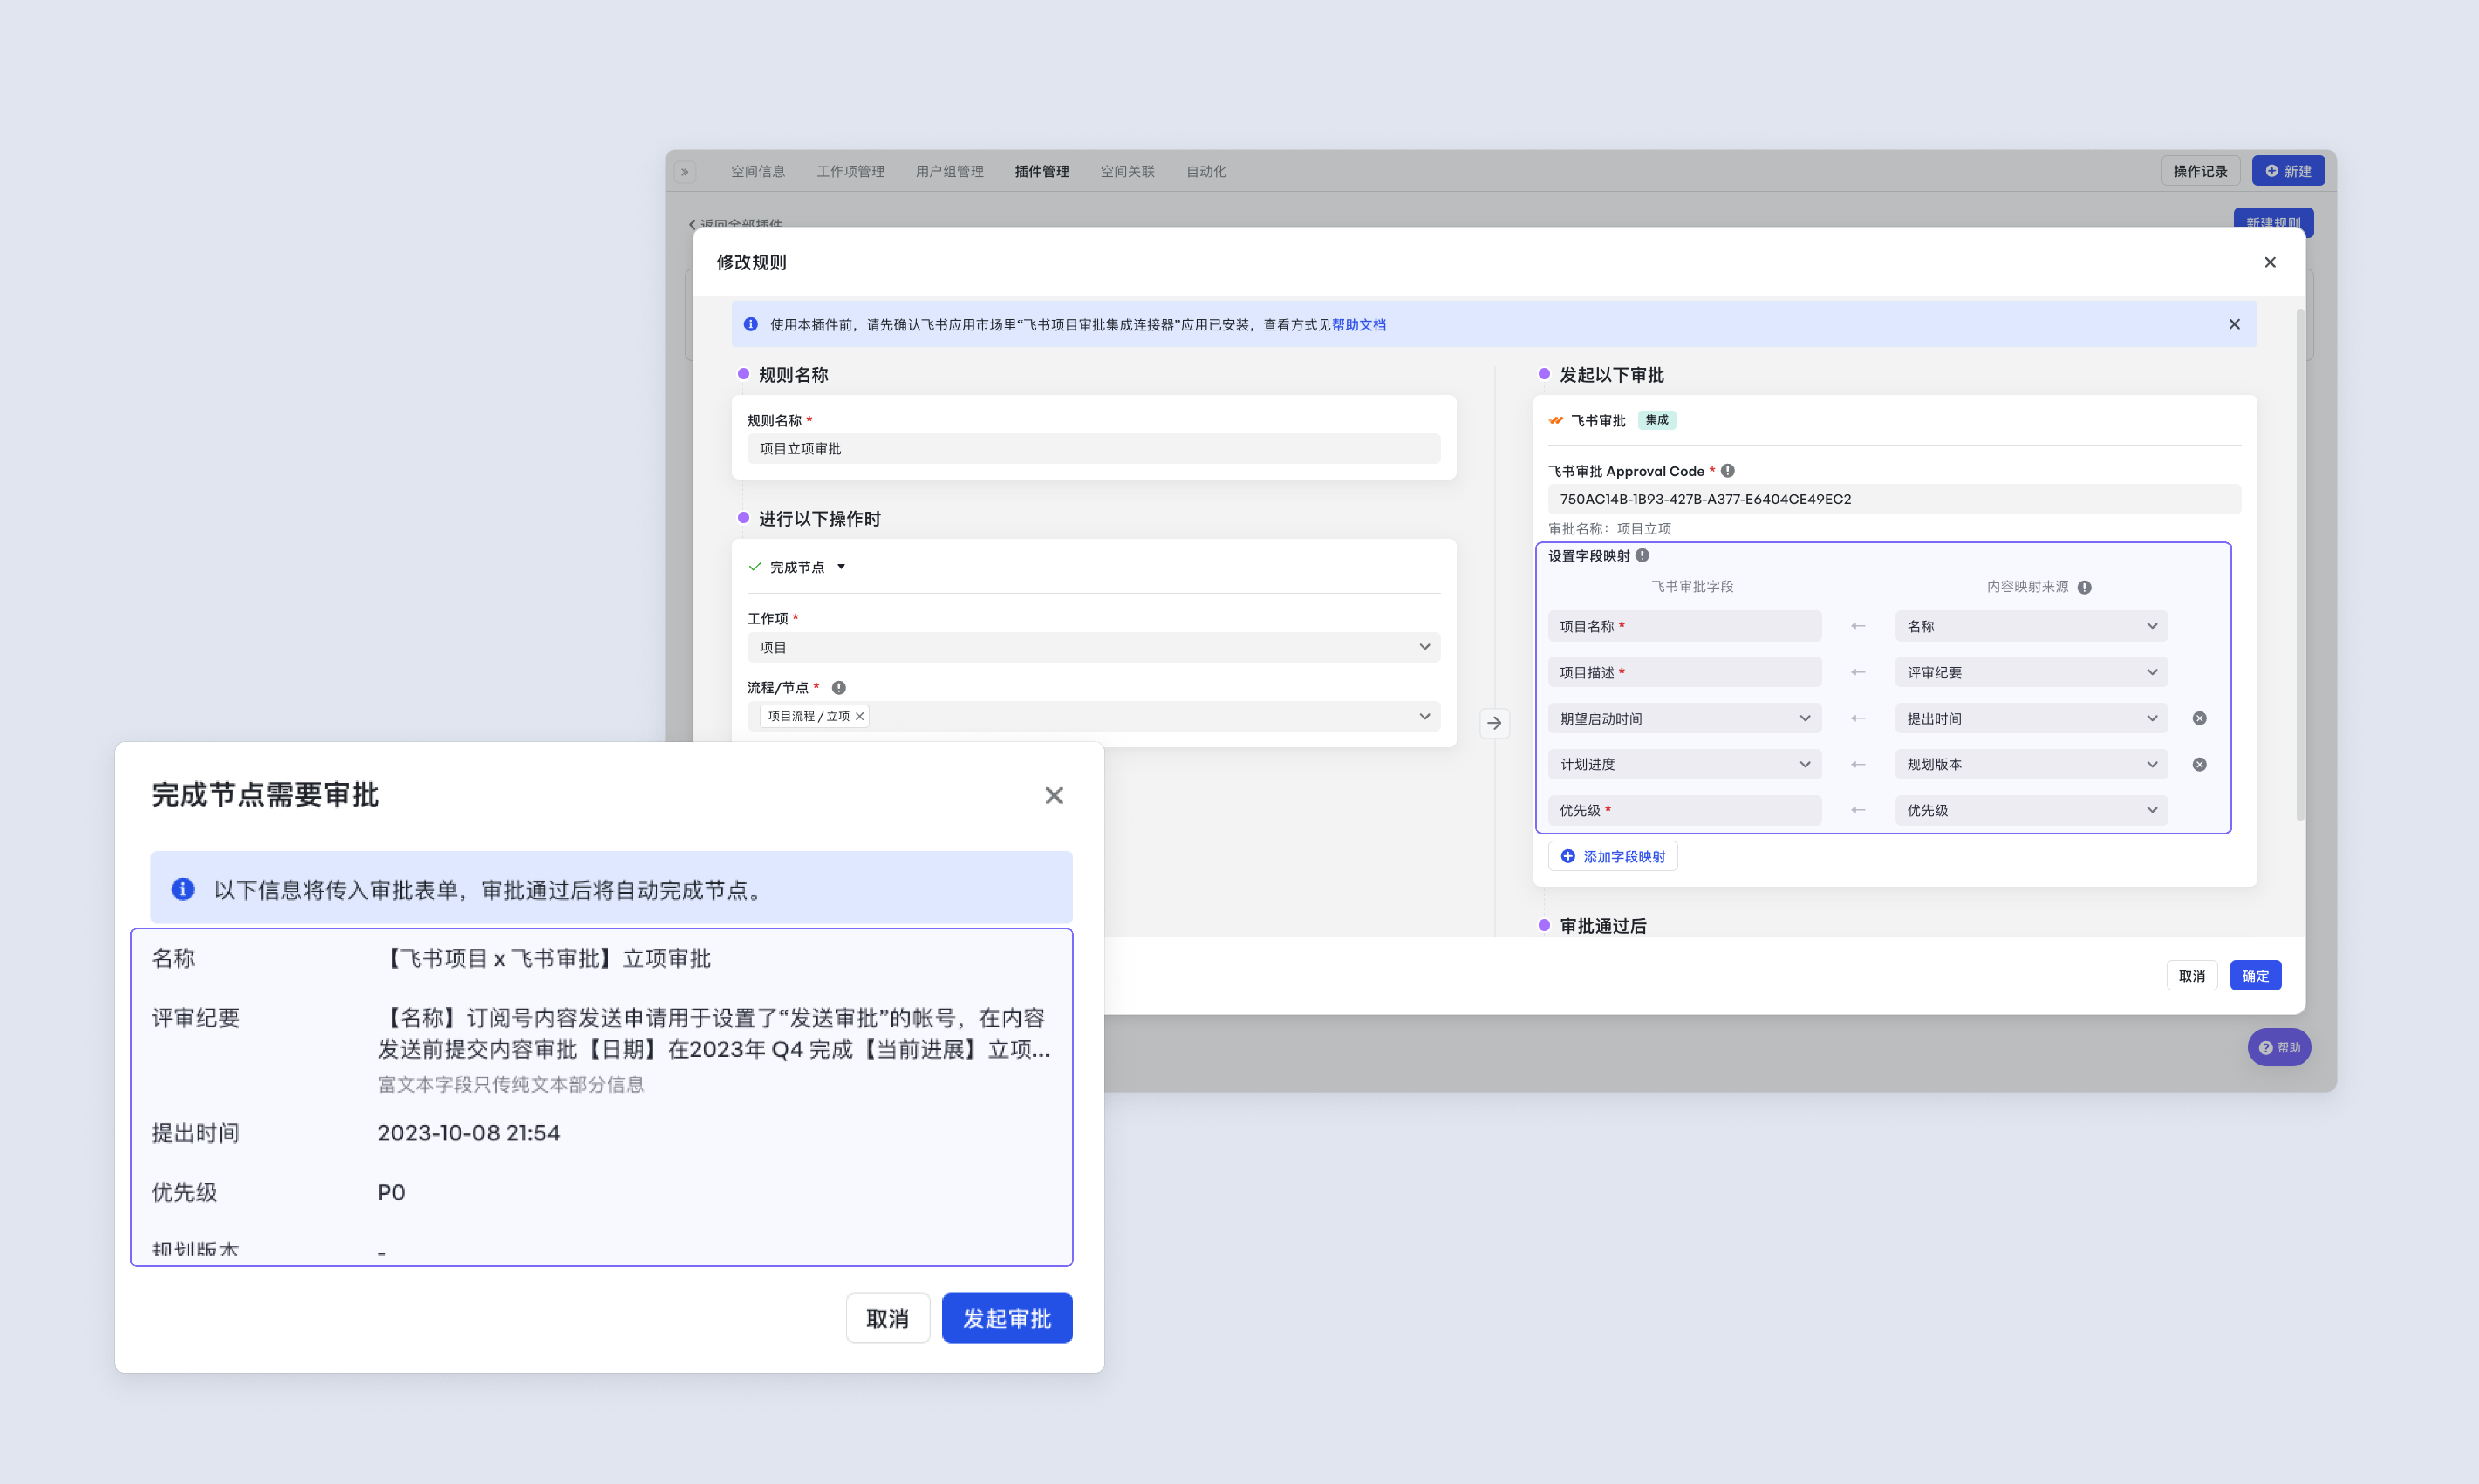Open the 流程/节点 dropdown
This screenshot has height=1484, width=2479.
point(1093,716)
